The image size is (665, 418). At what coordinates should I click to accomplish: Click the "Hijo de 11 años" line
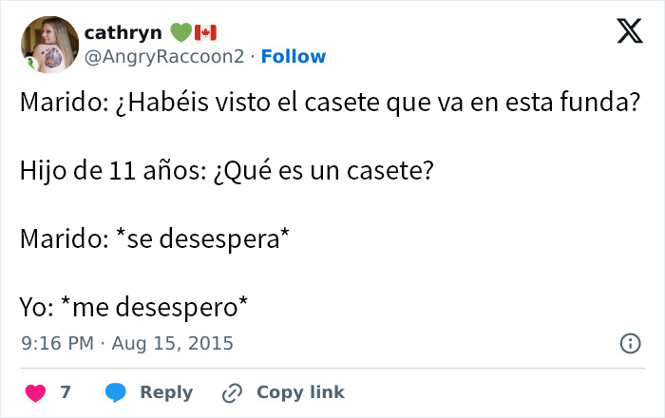tap(227, 172)
